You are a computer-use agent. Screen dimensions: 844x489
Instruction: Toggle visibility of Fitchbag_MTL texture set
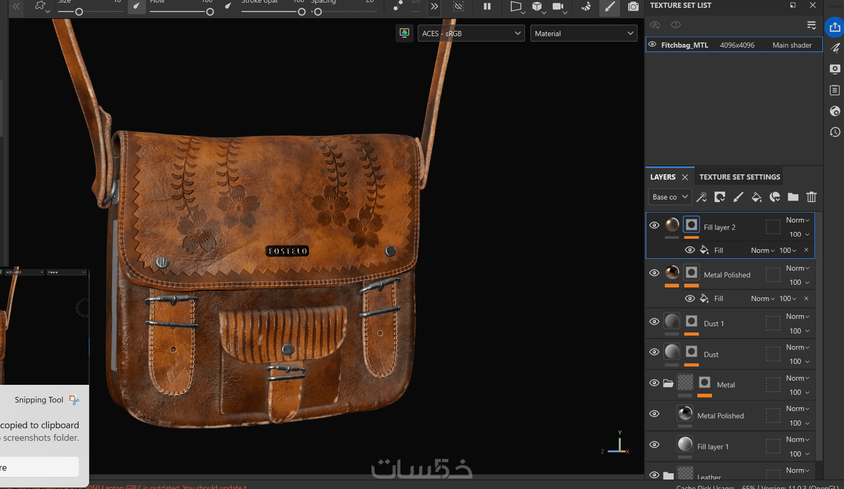point(652,45)
